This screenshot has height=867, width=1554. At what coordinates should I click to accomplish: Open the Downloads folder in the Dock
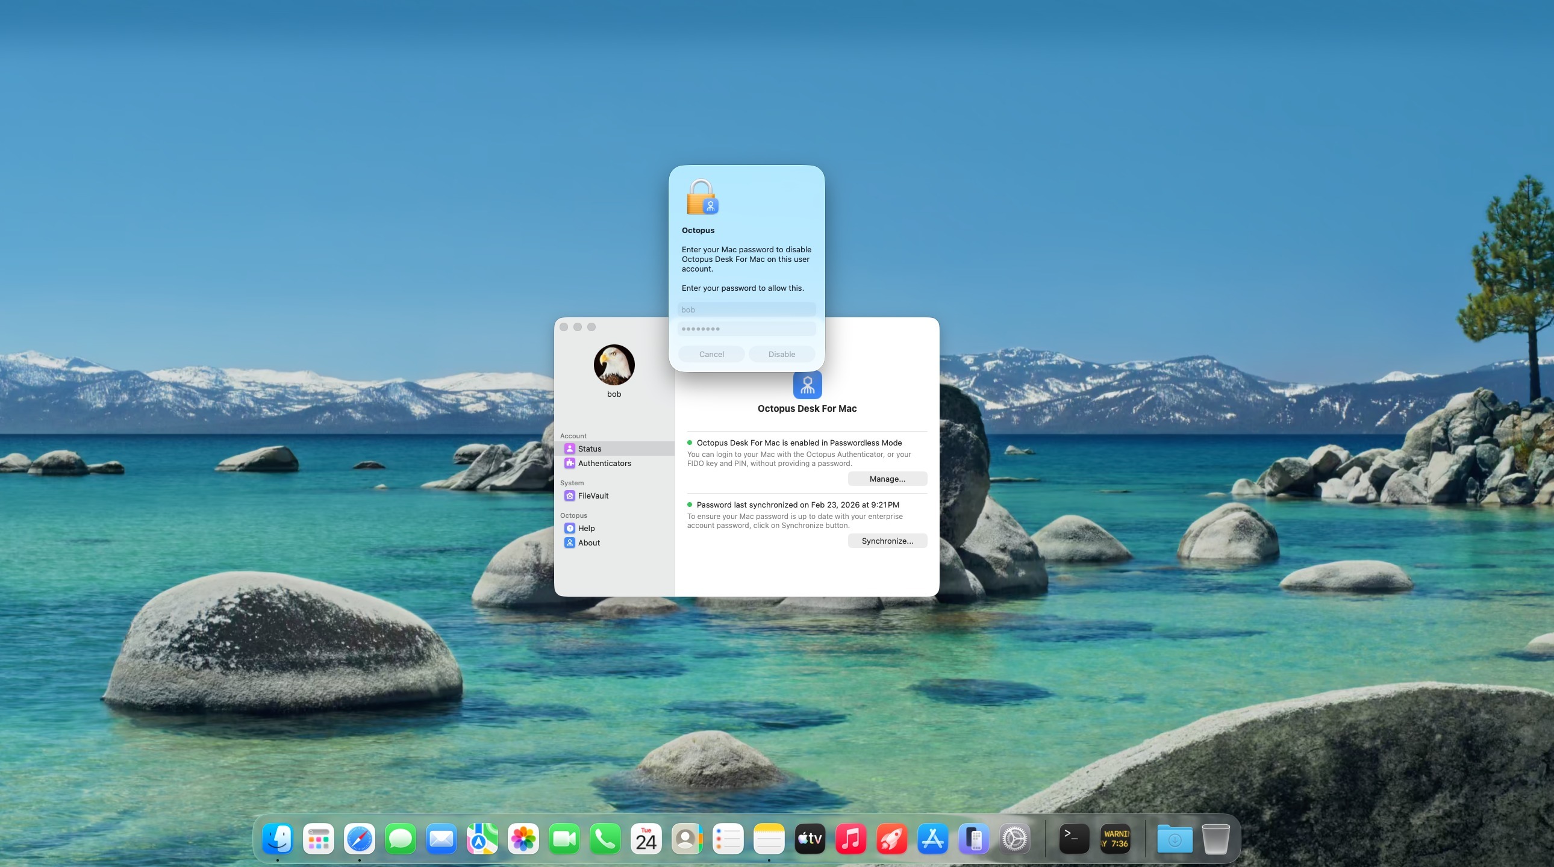1175,839
